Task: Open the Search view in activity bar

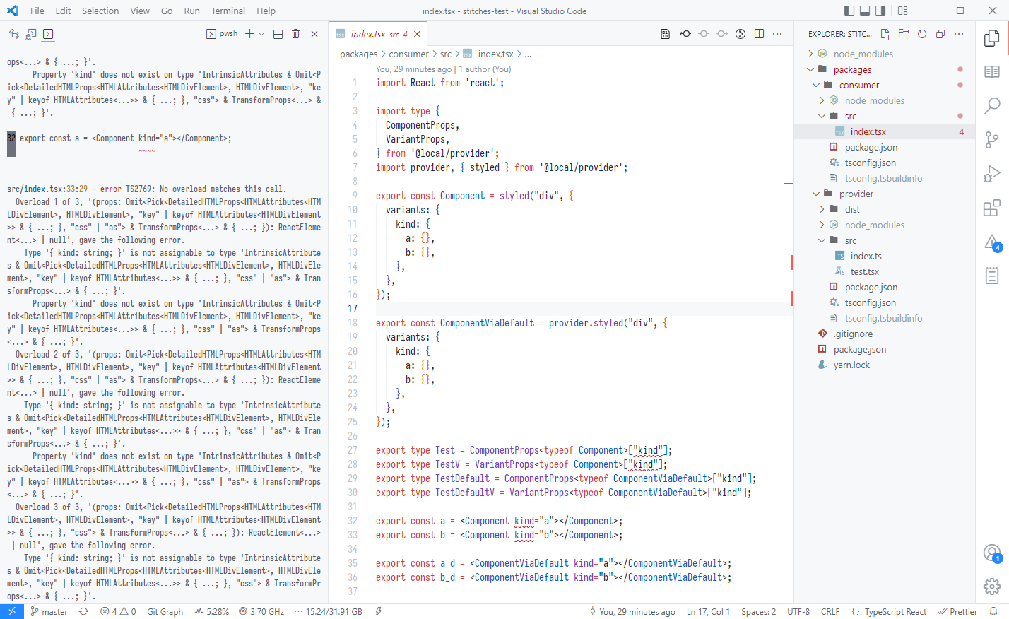Action: pos(992,105)
